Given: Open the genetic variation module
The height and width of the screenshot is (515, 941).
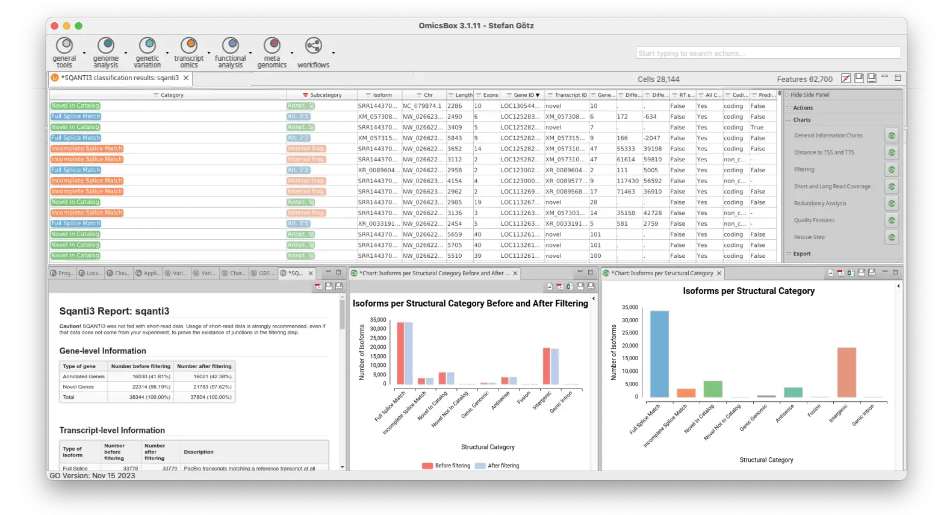Looking at the screenshot, I should click(x=148, y=52).
